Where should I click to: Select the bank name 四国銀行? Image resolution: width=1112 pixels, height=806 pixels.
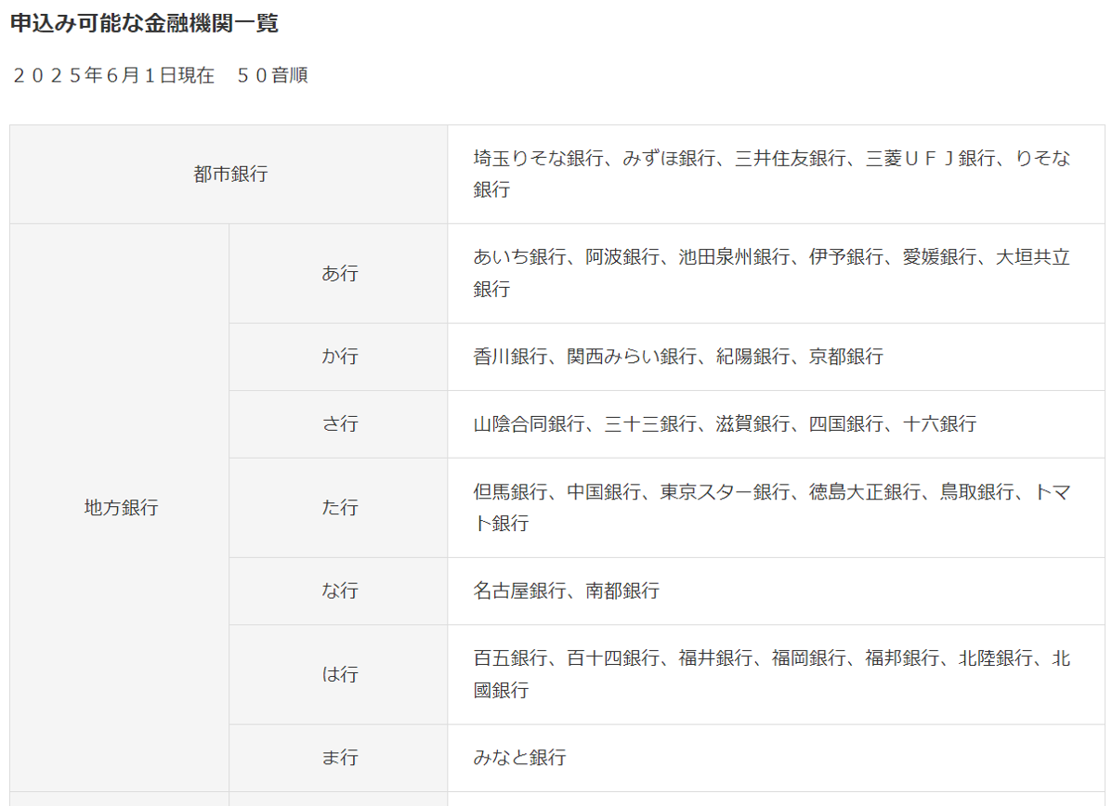tap(846, 424)
